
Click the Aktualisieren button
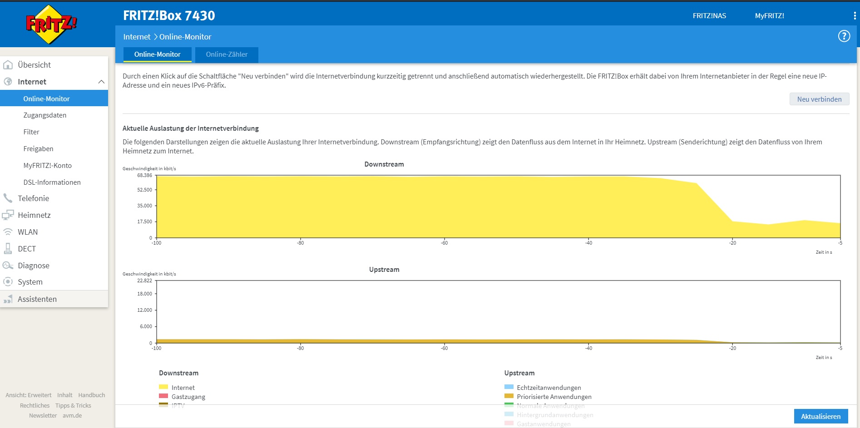(820, 416)
